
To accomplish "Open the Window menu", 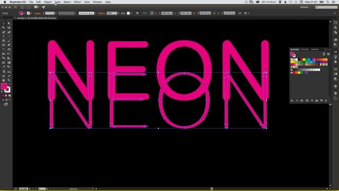I will pos(97,2).
